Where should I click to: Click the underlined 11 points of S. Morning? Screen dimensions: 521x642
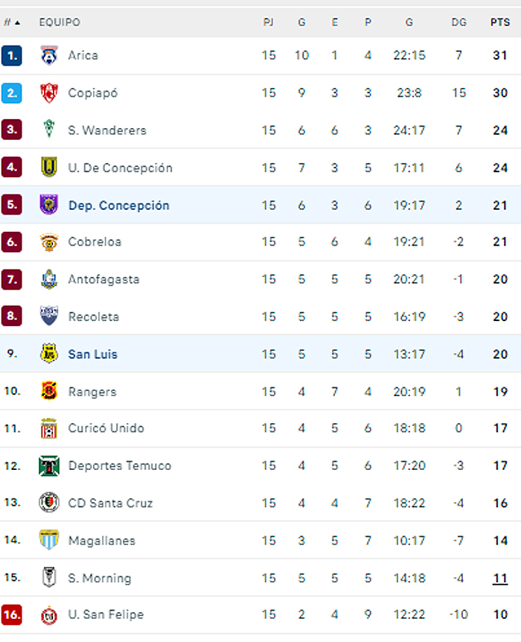click(x=500, y=578)
